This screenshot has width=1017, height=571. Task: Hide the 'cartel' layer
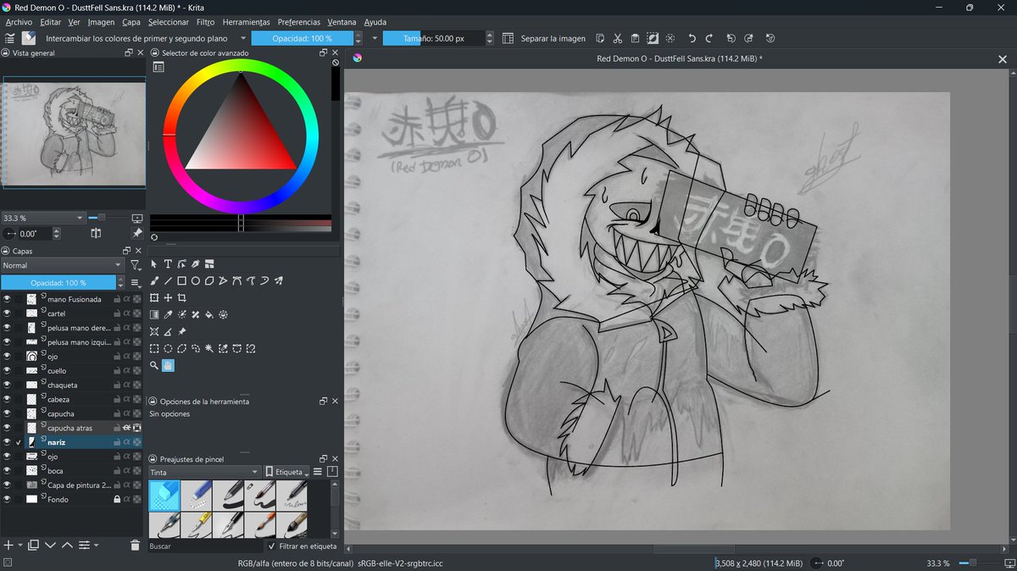tap(7, 313)
